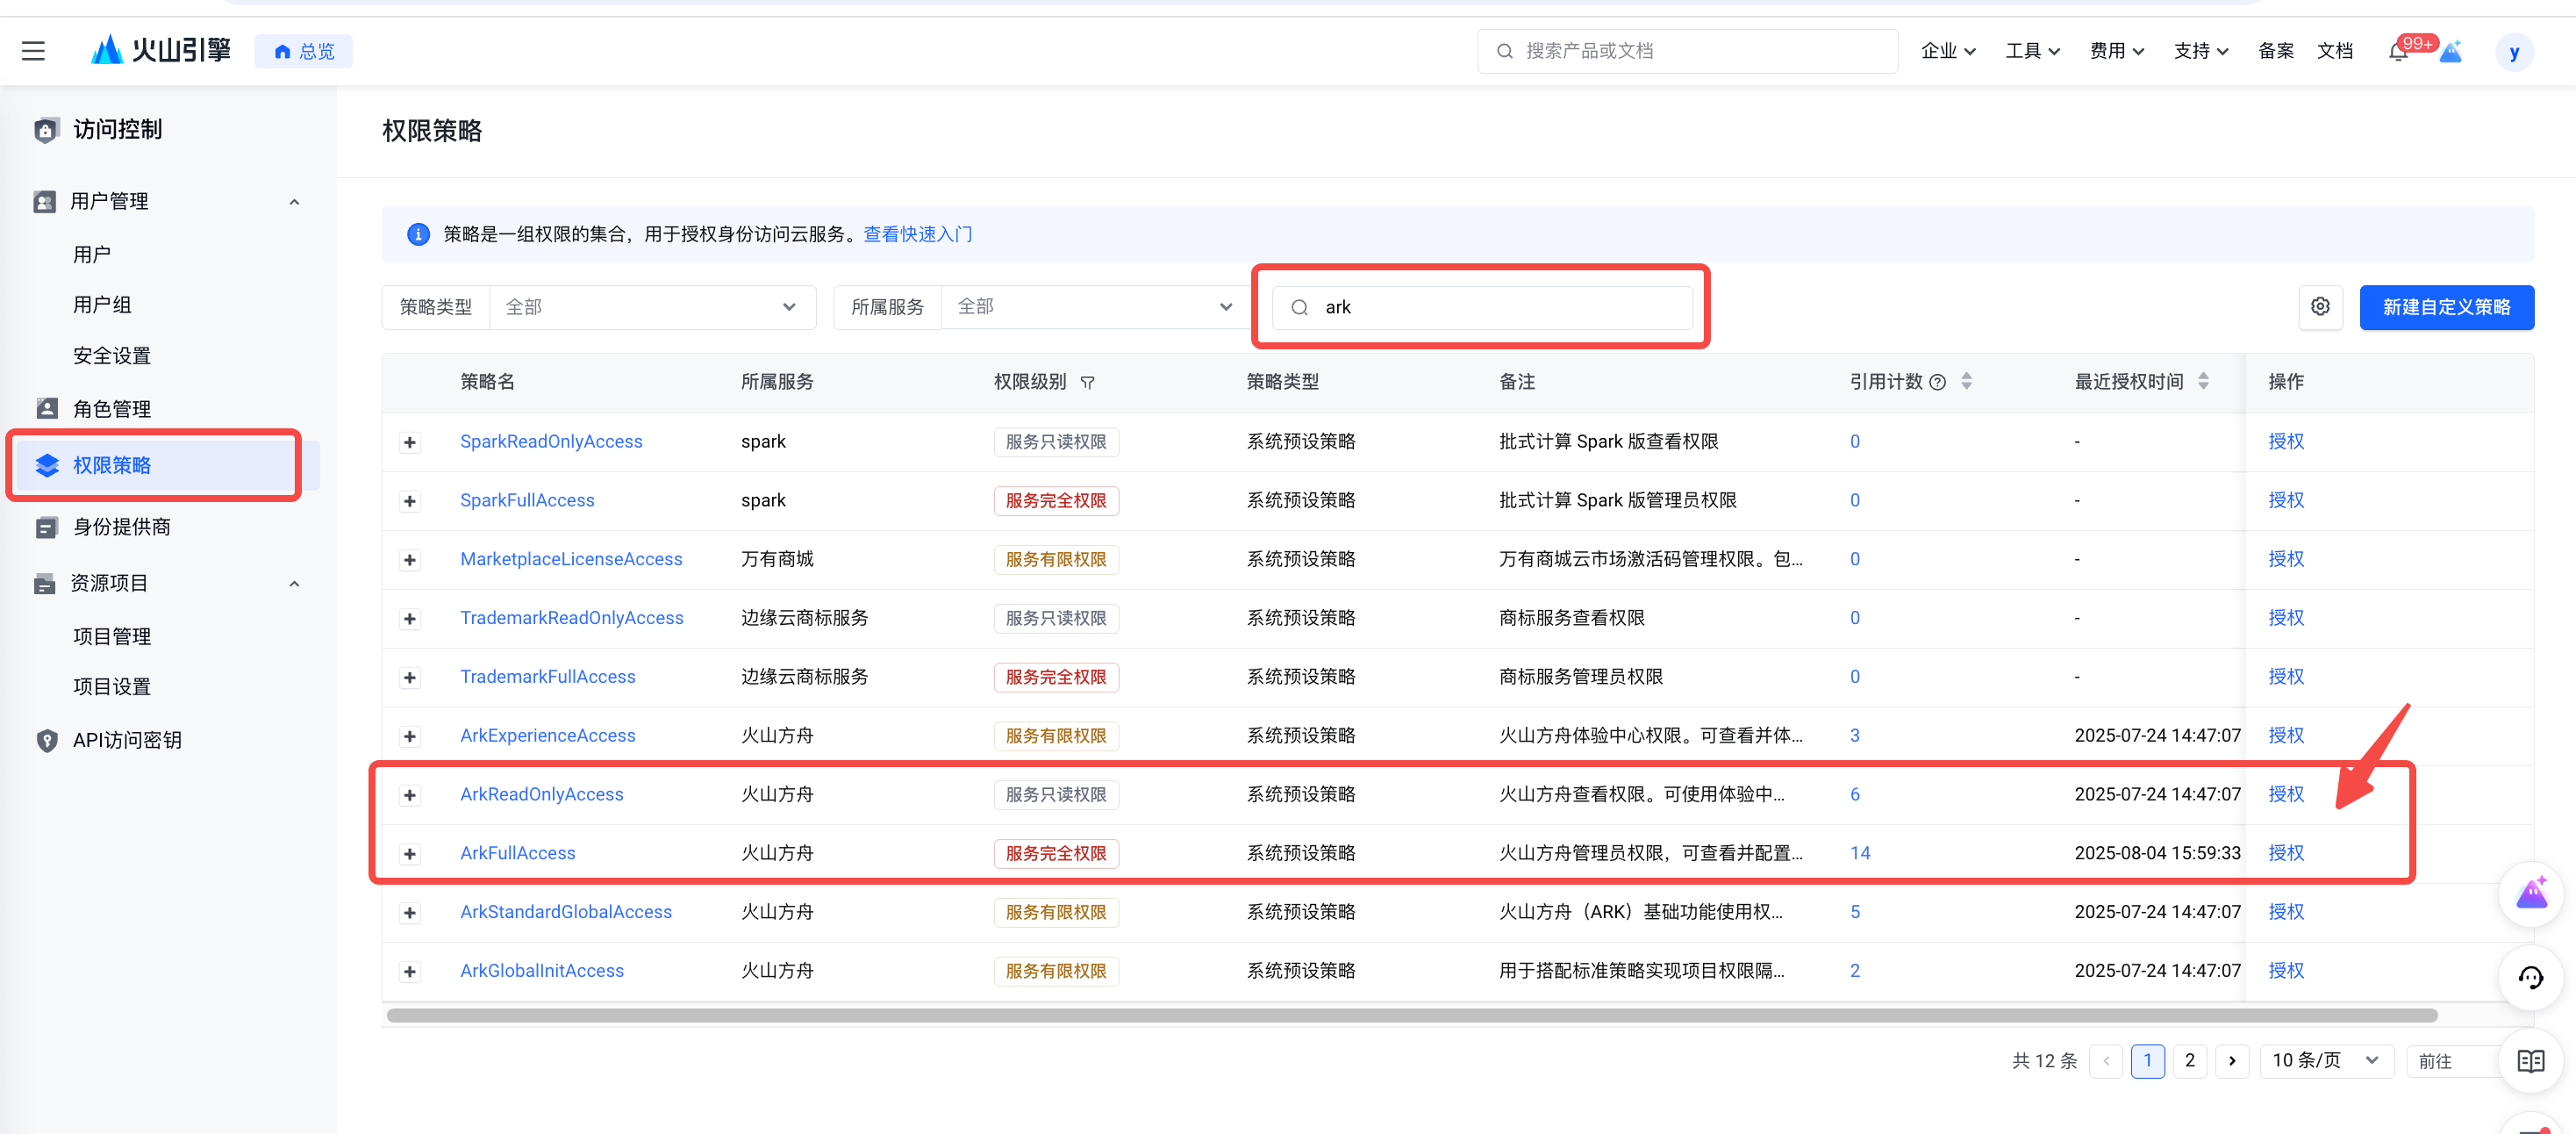Open the policy type dropdown
Screen dimensions: 2576x1134
point(651,307)
